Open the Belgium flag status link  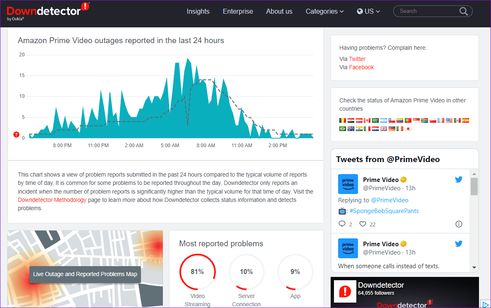tap(343, 120)
